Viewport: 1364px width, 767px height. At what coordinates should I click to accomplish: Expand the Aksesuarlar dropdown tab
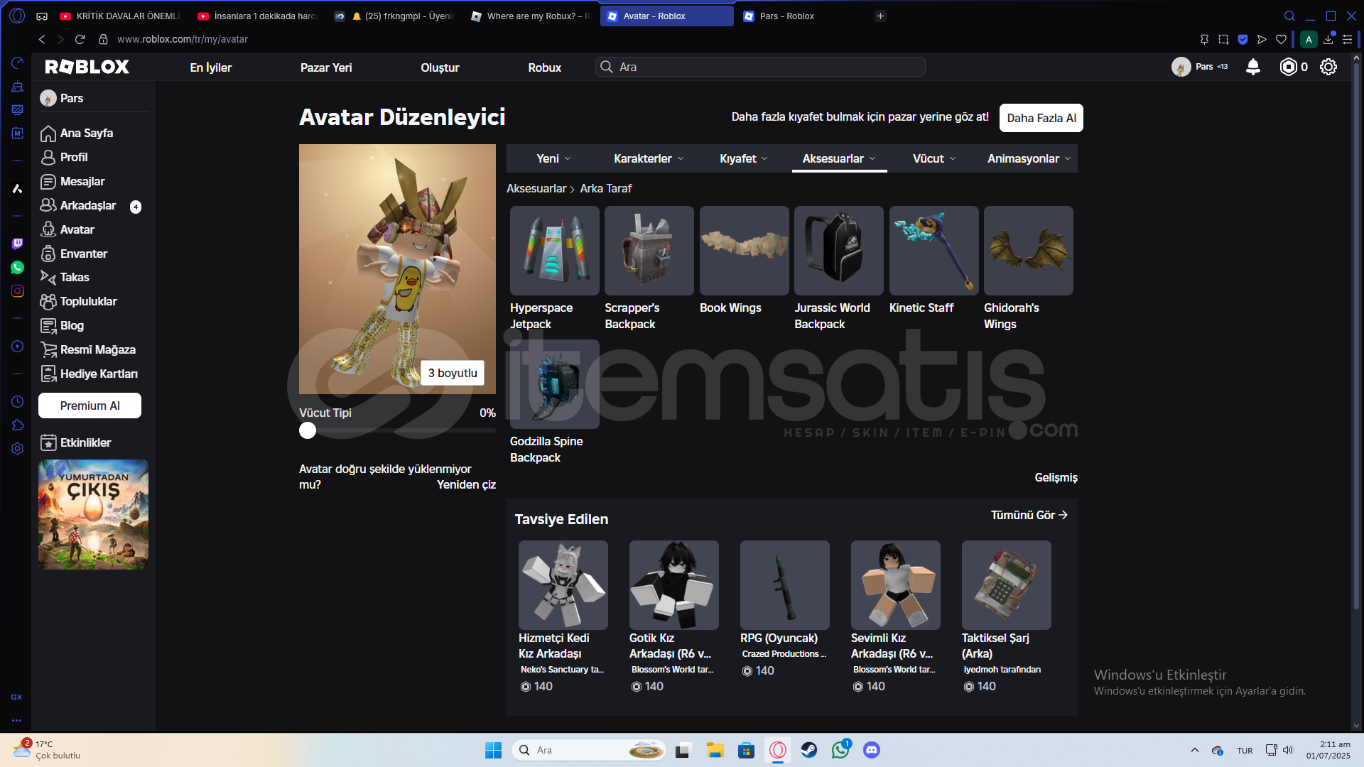click(x=839, y=158)
